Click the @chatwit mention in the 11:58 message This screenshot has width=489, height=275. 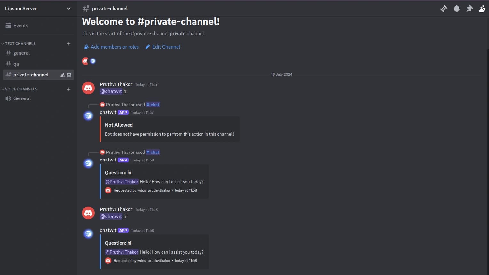[x=111, y=216]
